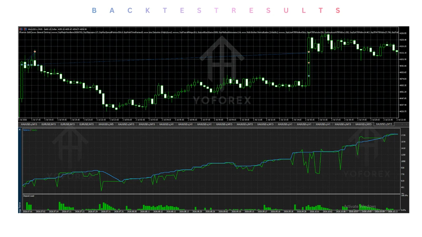Click the orange trade marker on the tall breakout candle

pyautogui.click(x=309, y=52)
